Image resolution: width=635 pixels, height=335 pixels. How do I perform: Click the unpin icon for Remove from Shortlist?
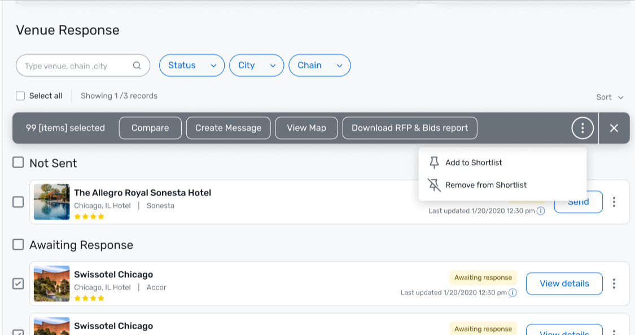click(x=434, y=185)
